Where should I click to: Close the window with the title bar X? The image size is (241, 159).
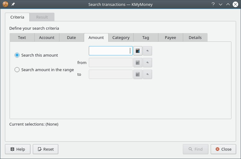[x=235, y=4]
